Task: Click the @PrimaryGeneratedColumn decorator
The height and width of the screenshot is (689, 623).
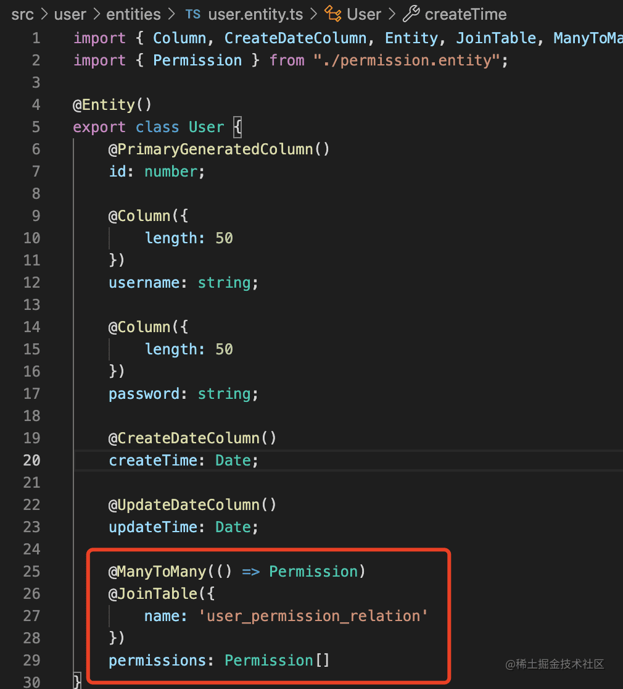Action: 211,149
